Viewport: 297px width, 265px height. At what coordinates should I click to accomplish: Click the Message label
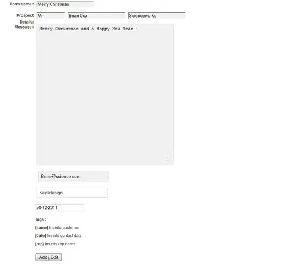pyautogui.click(x=24, y=27)
